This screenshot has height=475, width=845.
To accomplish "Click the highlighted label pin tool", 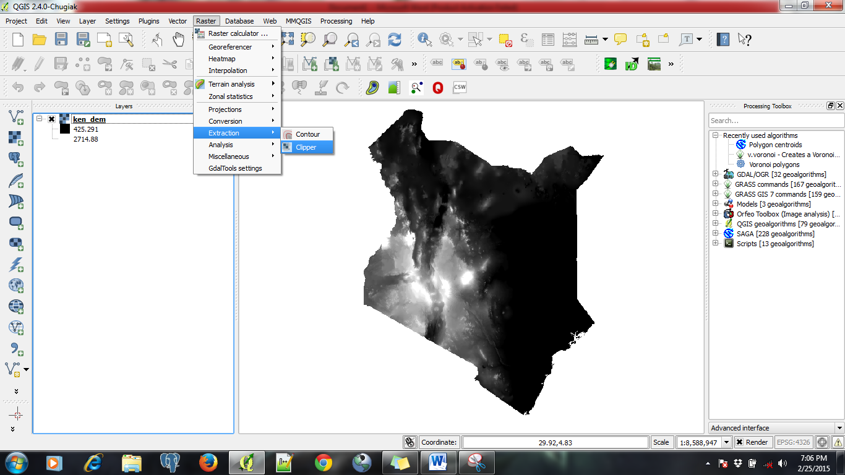I will tap(458, 63).
